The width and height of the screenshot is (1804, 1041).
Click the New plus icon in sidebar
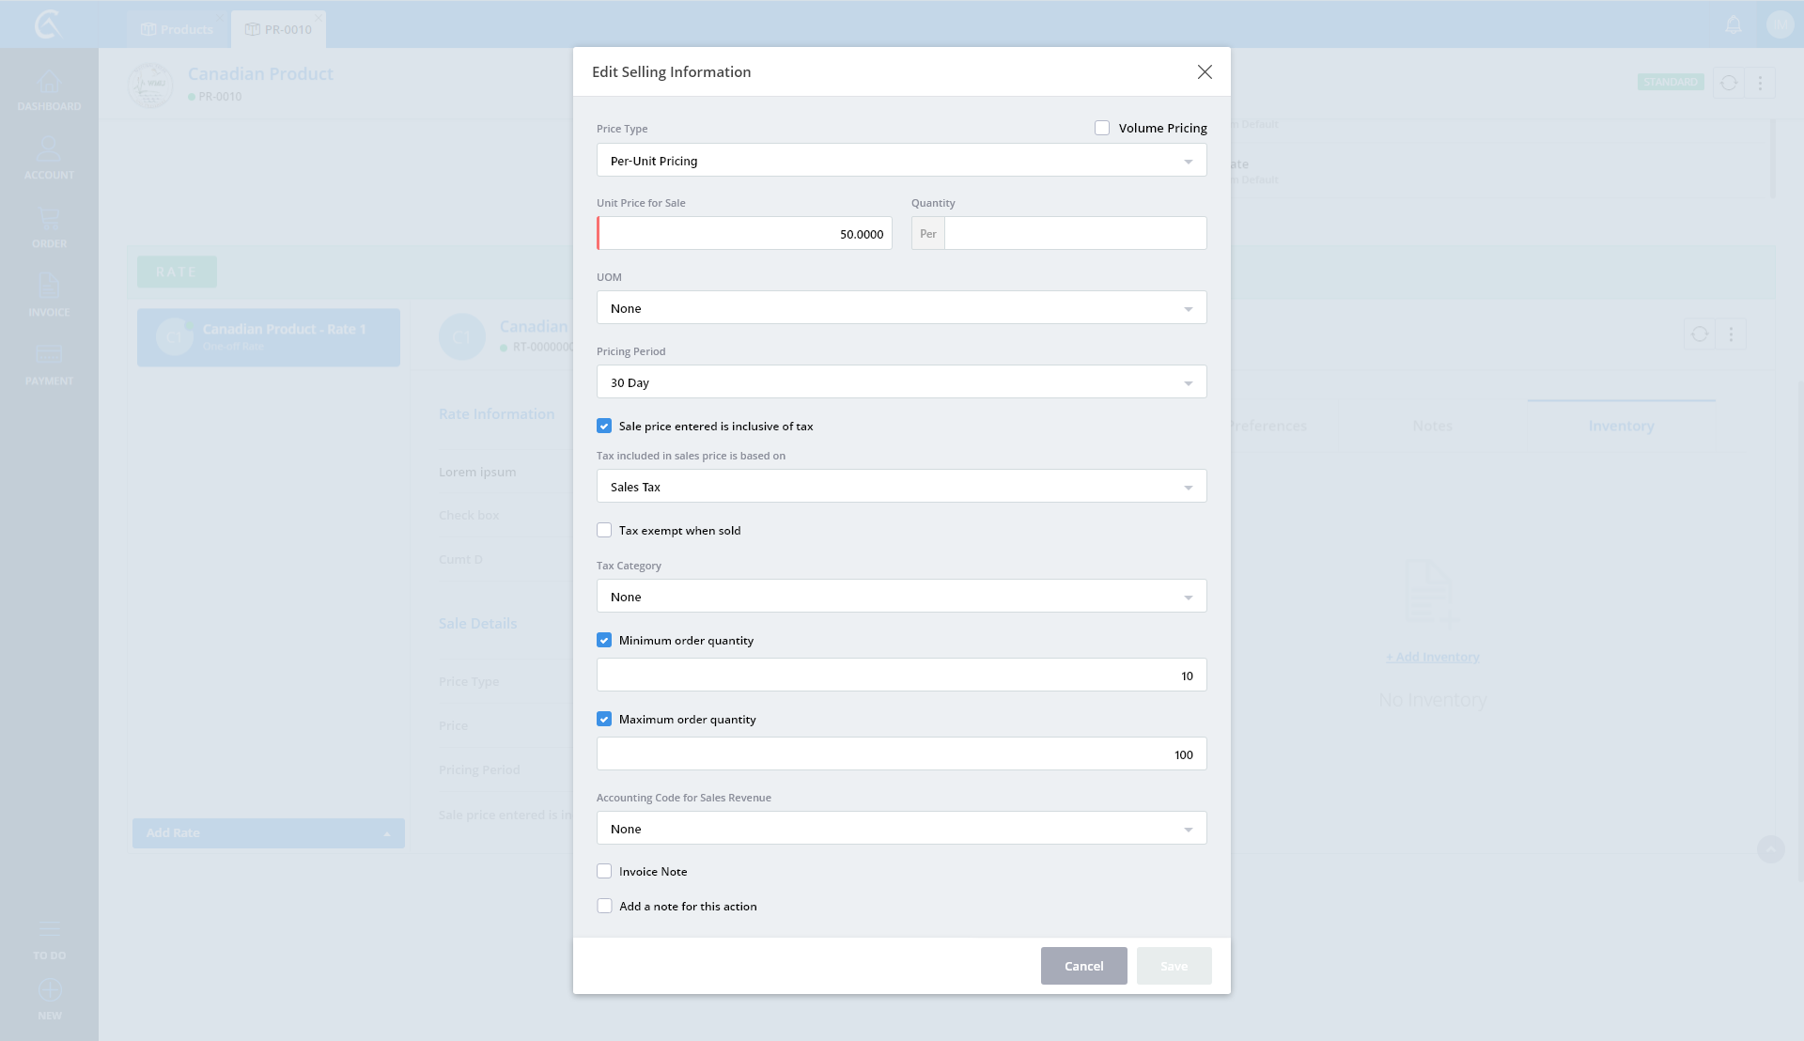point(50,990)
